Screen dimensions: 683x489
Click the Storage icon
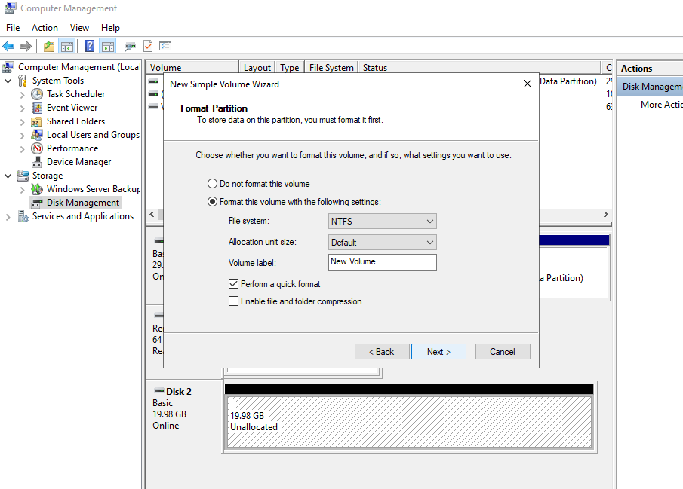23,176
